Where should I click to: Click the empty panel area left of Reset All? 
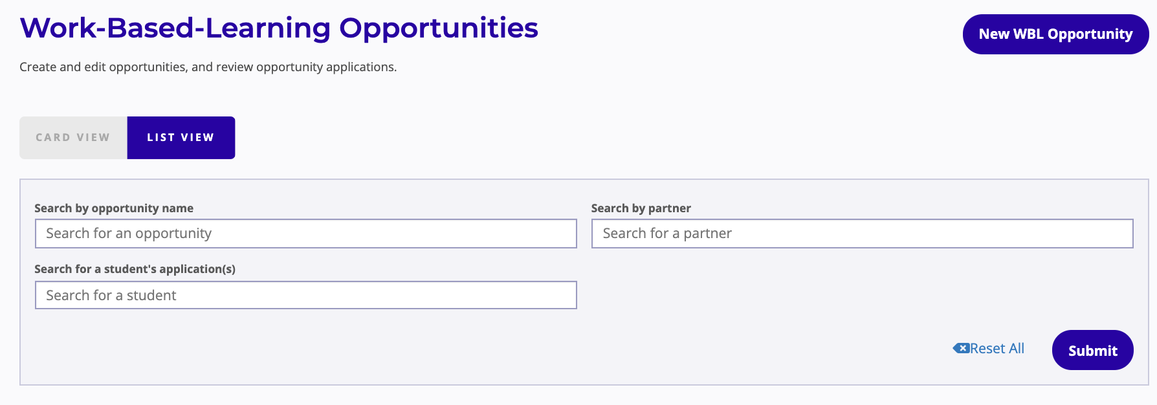(x=582, y=349)
